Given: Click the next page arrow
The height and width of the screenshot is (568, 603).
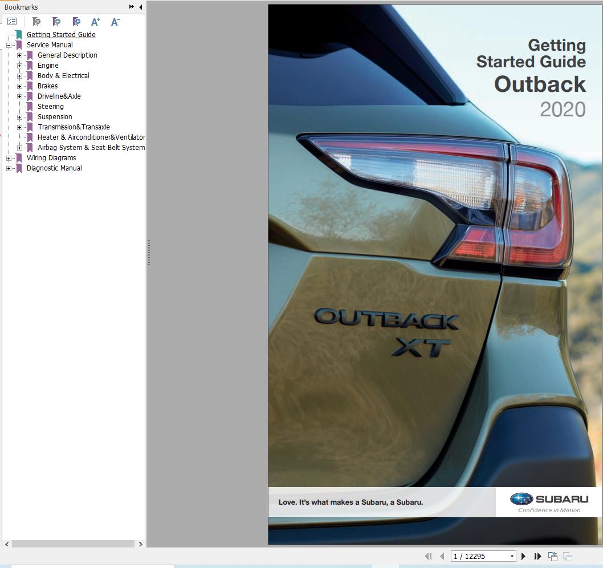Looking at the screenshot, I should pyautogui.click(x=523, y=556).
